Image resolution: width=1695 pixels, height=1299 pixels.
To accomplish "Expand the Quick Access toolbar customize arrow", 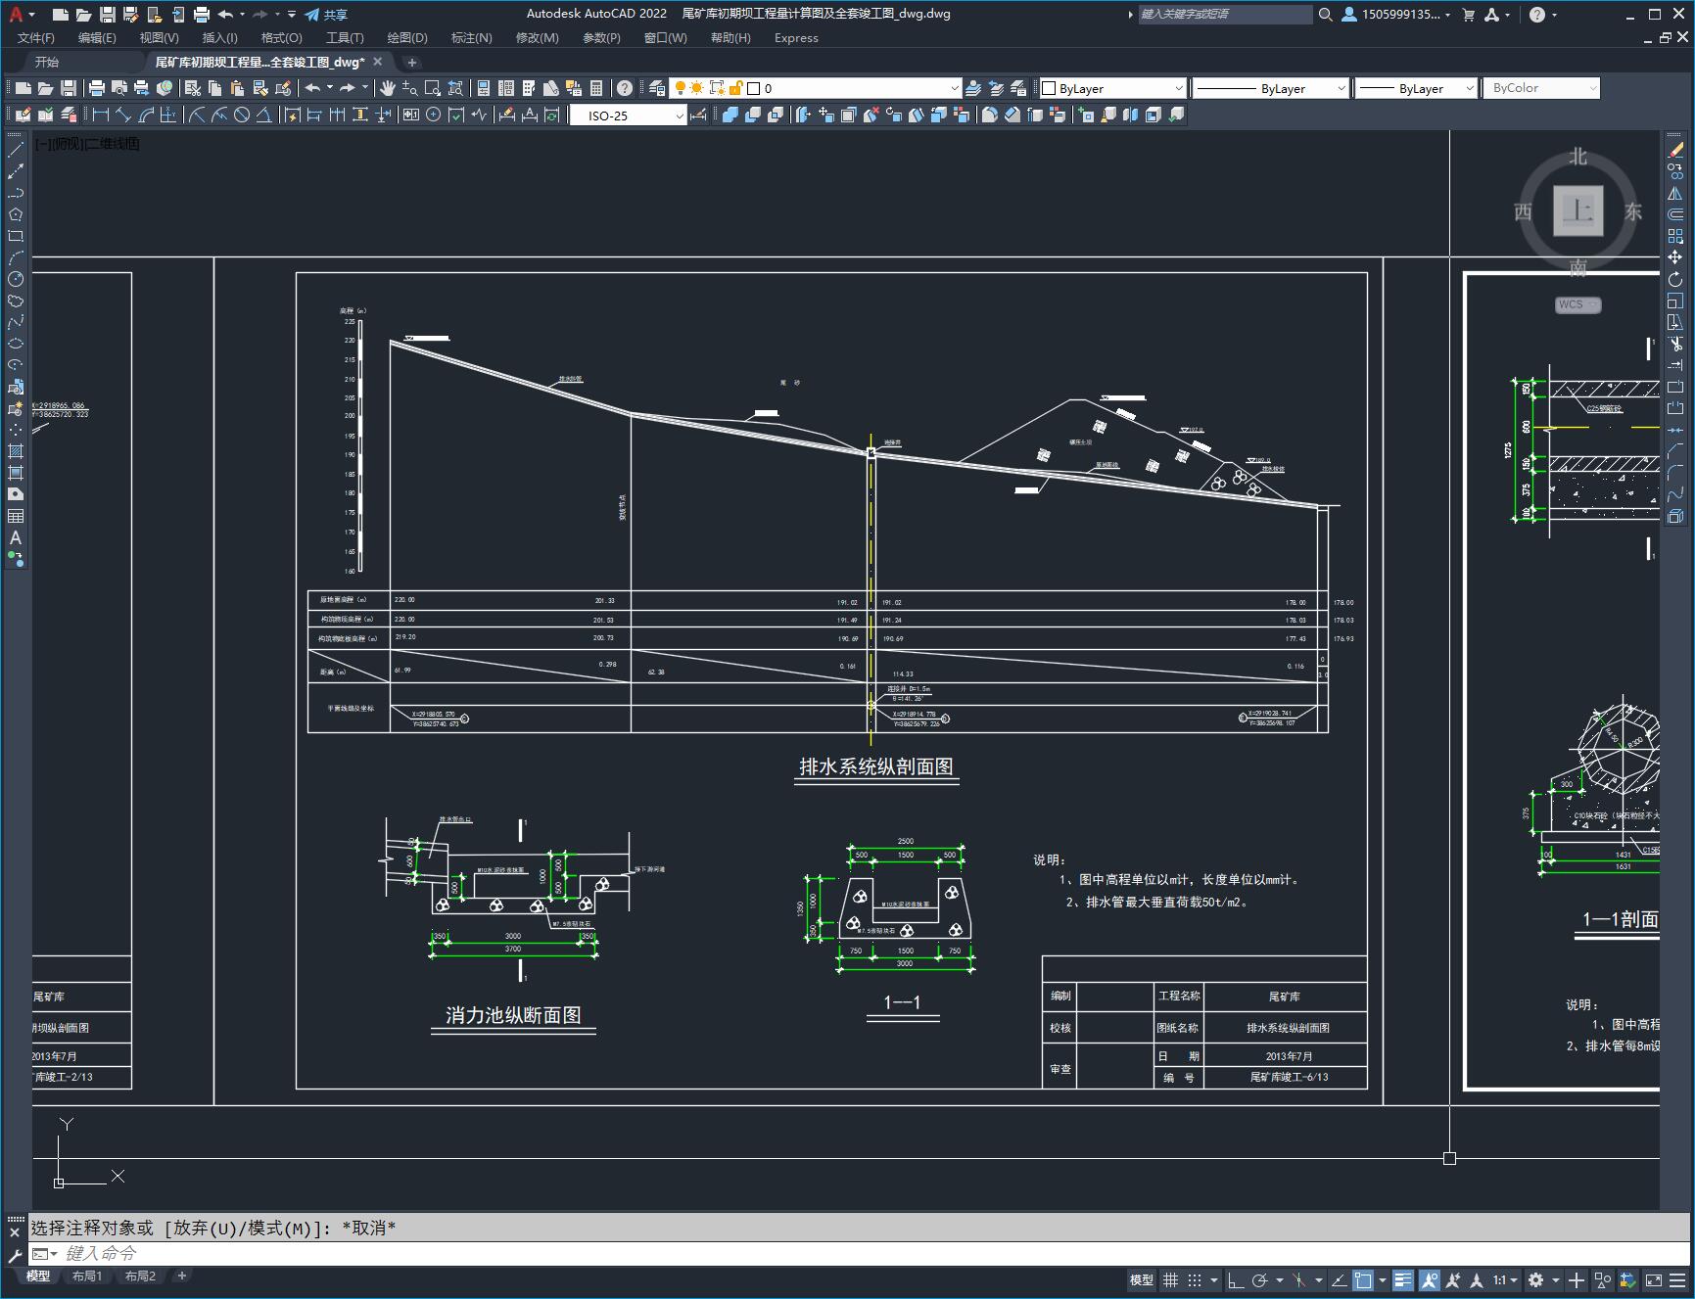I will click(292, 15).
